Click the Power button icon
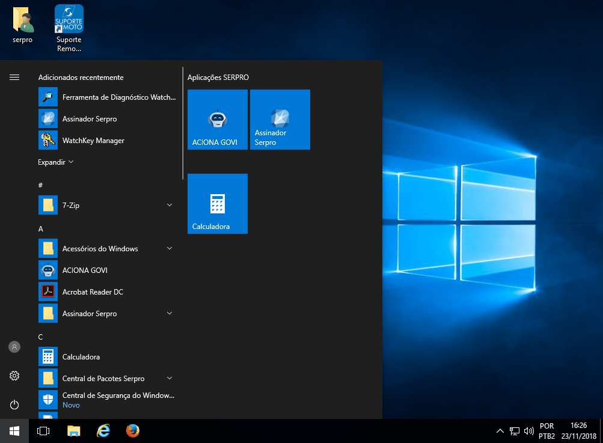This screenshot has height=443, width=603. (x=14, y=405)
